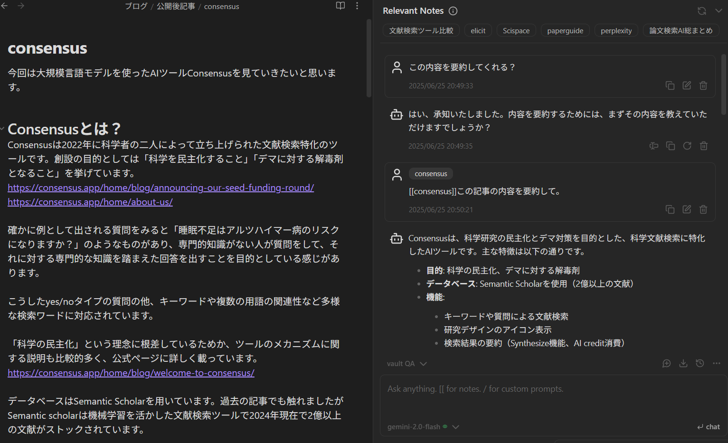Save chat as note via download icon
The width and height of the screenshot is (728, 443).
click(683, 363)
